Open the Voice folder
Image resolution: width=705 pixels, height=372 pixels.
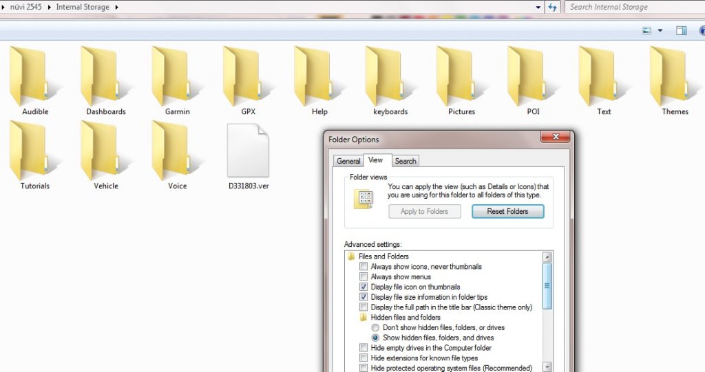click(x=177, y=155)
